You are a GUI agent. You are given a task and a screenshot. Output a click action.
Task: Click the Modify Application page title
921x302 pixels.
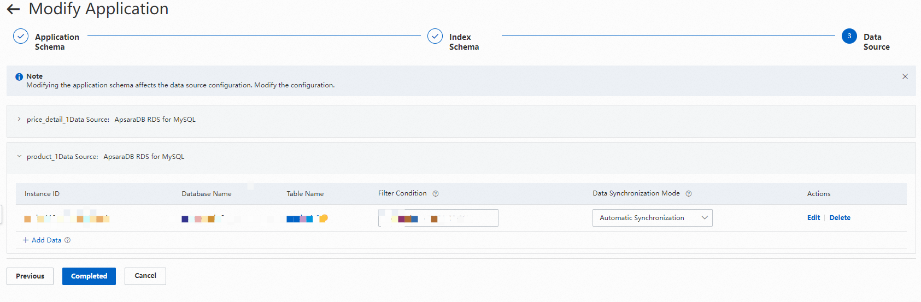click(98, 9)
